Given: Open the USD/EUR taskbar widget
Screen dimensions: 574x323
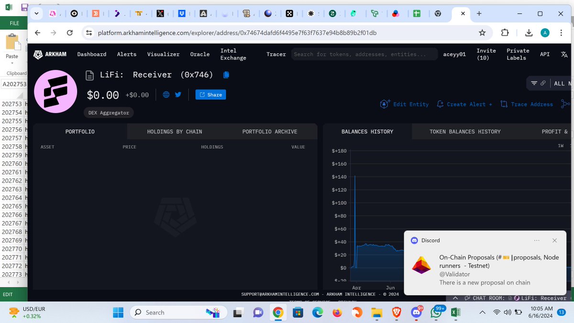Looking at the screenshot, I should (x=26, y=312).
